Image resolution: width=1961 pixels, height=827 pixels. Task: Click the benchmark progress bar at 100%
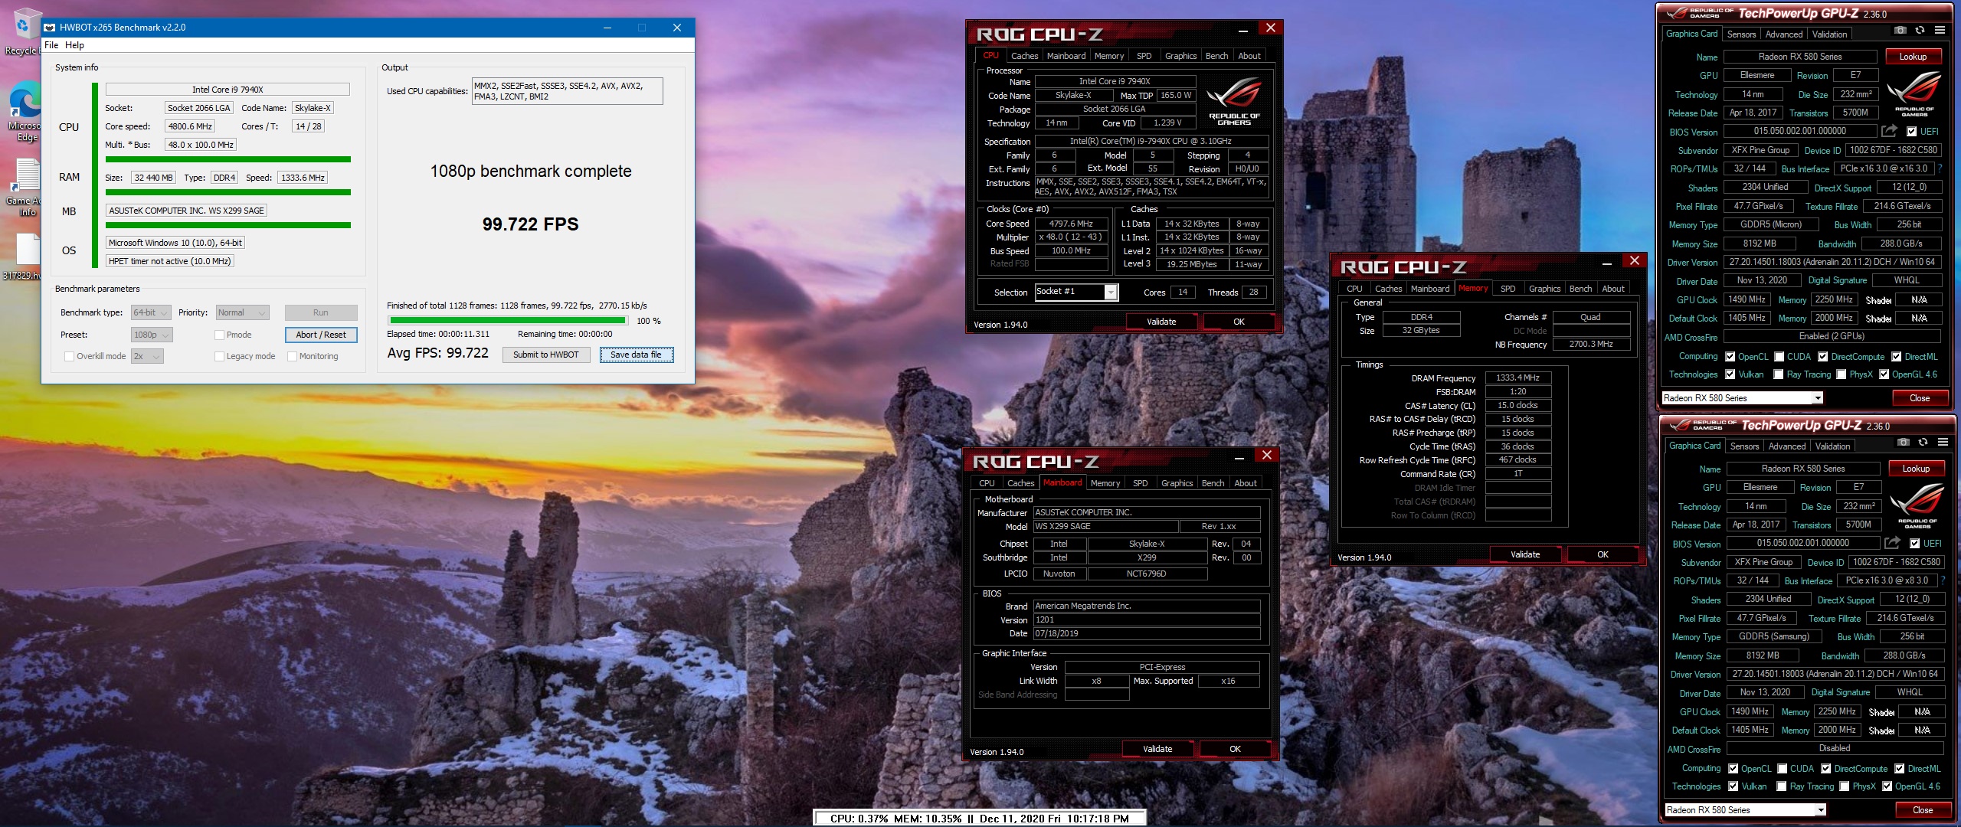pos(509,321)
